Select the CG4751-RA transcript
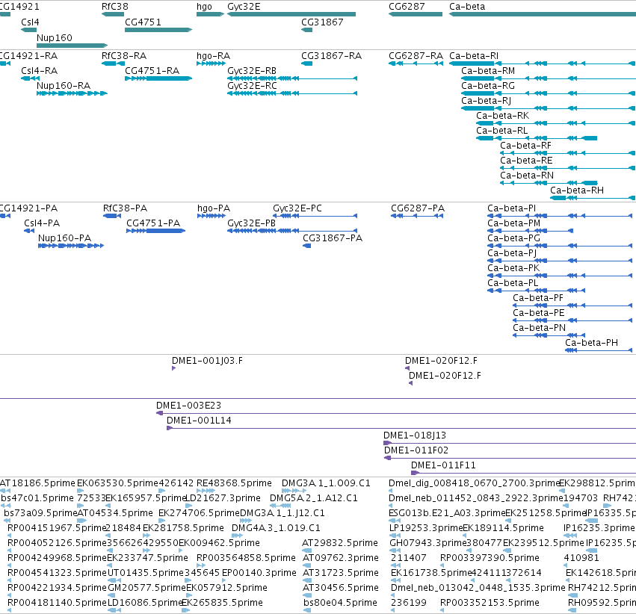This screenshot has height=614, width=636. [x=158, y=78]
